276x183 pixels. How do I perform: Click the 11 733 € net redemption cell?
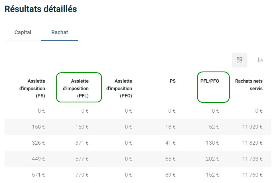252,159
